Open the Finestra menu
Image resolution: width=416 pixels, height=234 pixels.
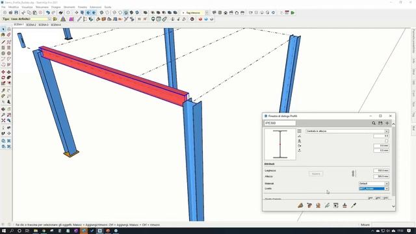[x=83, y=7]
